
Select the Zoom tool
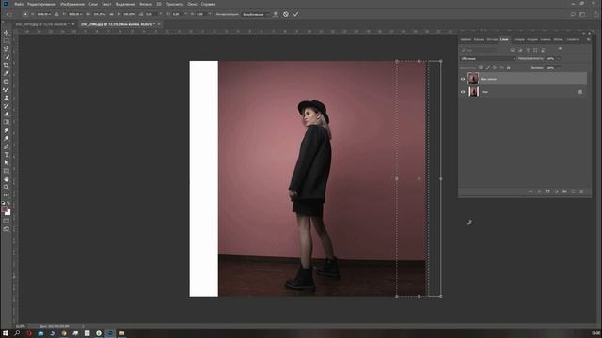7,187
